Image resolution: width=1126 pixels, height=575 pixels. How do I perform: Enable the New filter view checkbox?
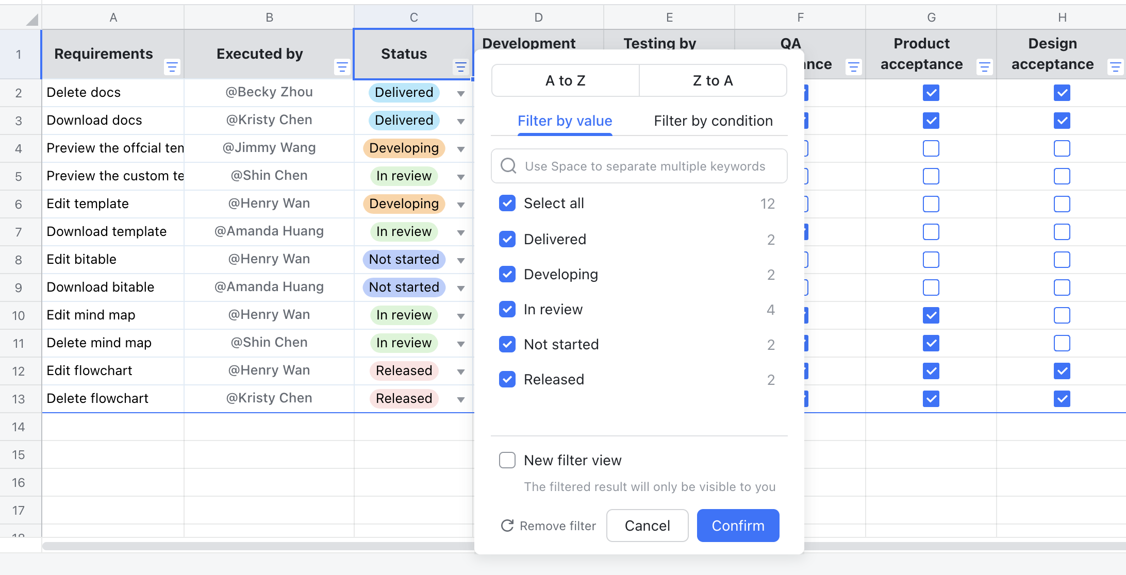[x=507, y=460]
